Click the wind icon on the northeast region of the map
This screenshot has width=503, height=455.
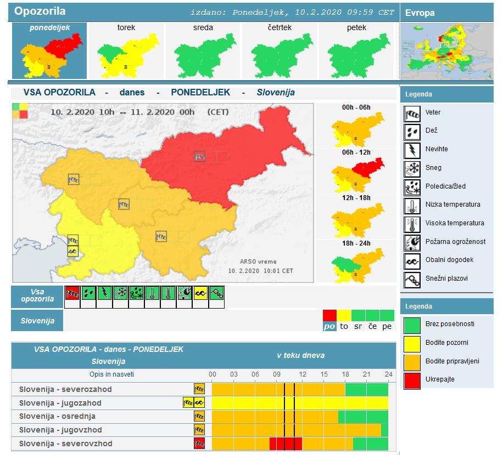point(199,157)
